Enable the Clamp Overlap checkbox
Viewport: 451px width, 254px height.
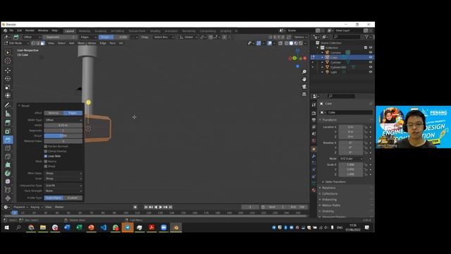click(46, 151)
